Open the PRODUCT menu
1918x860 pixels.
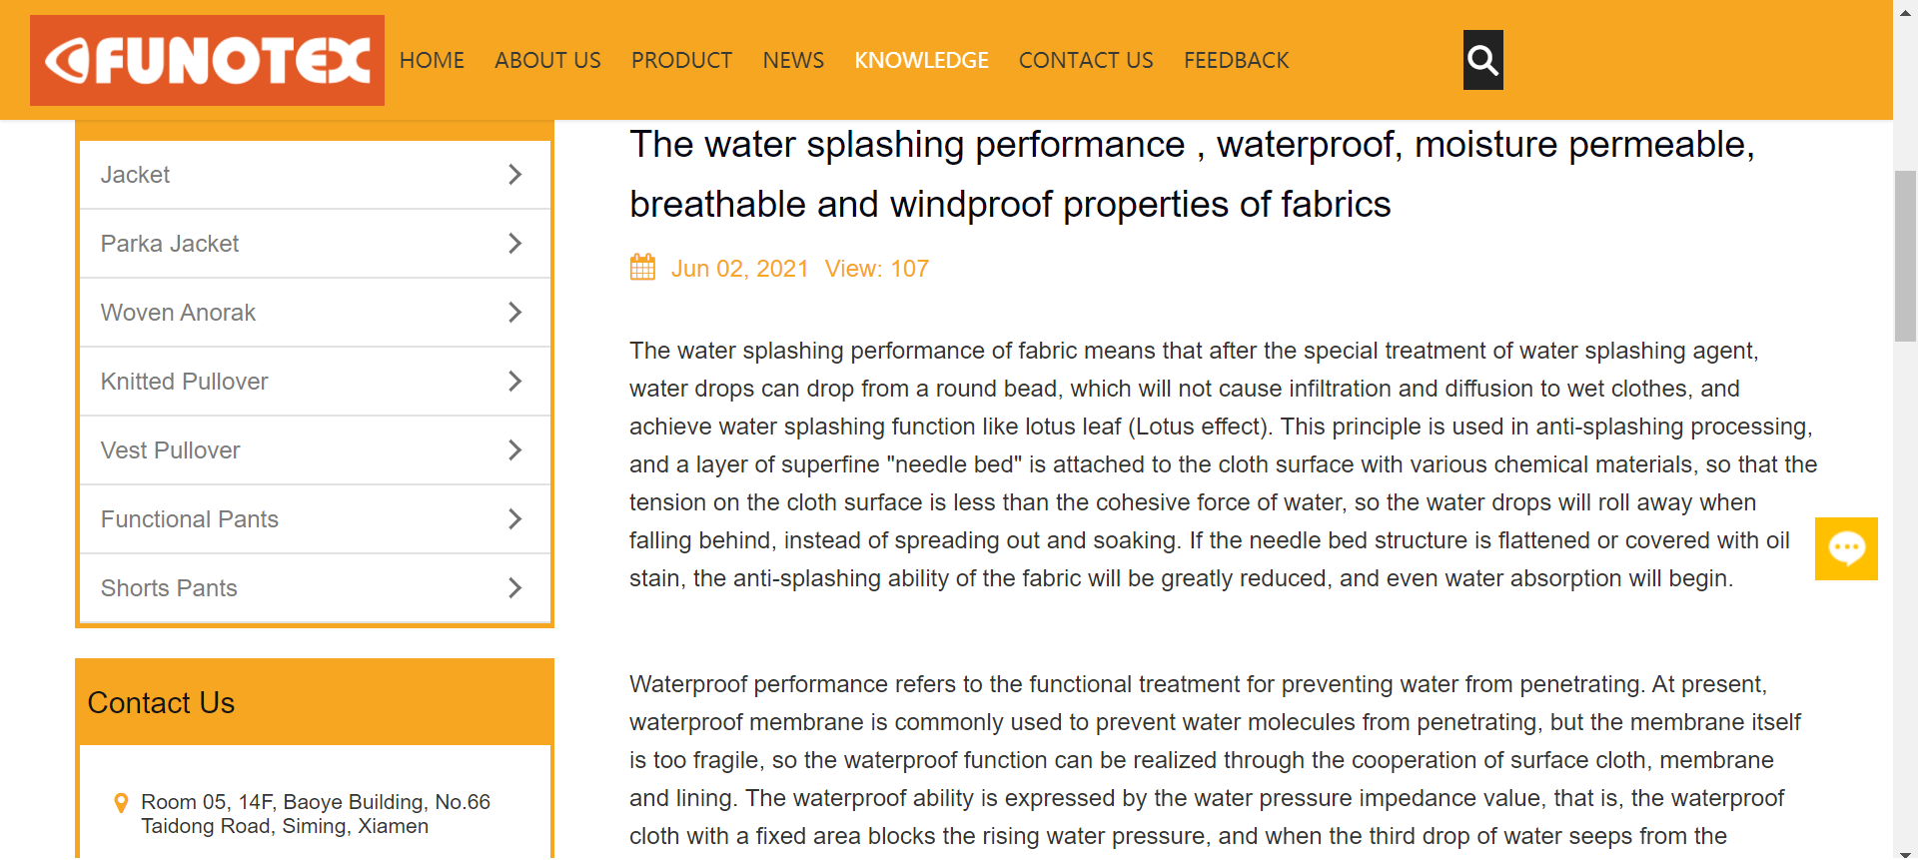681,60
